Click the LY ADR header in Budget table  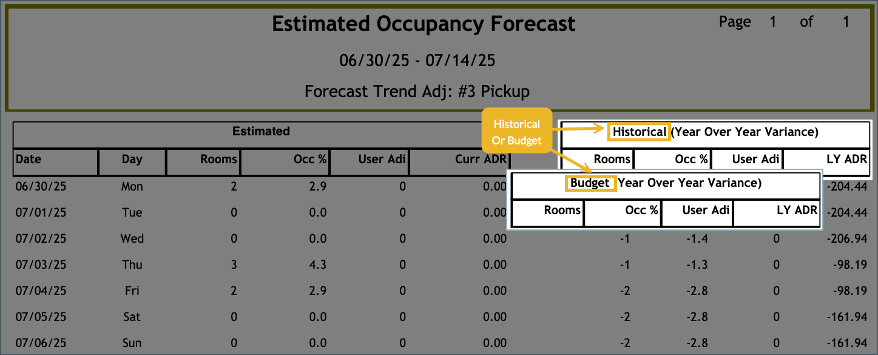pos(797,211)
